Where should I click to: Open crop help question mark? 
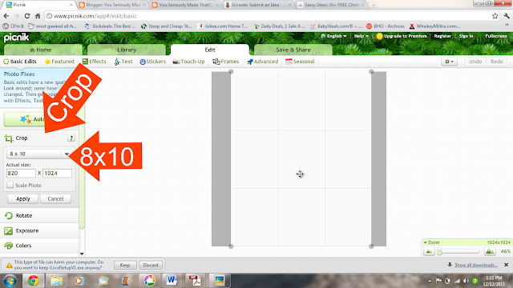tap(71, 138)
